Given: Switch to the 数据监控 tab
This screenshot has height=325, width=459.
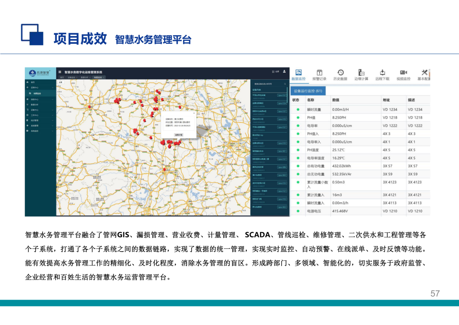Looking at the screenshot, I should coord(298,75).
